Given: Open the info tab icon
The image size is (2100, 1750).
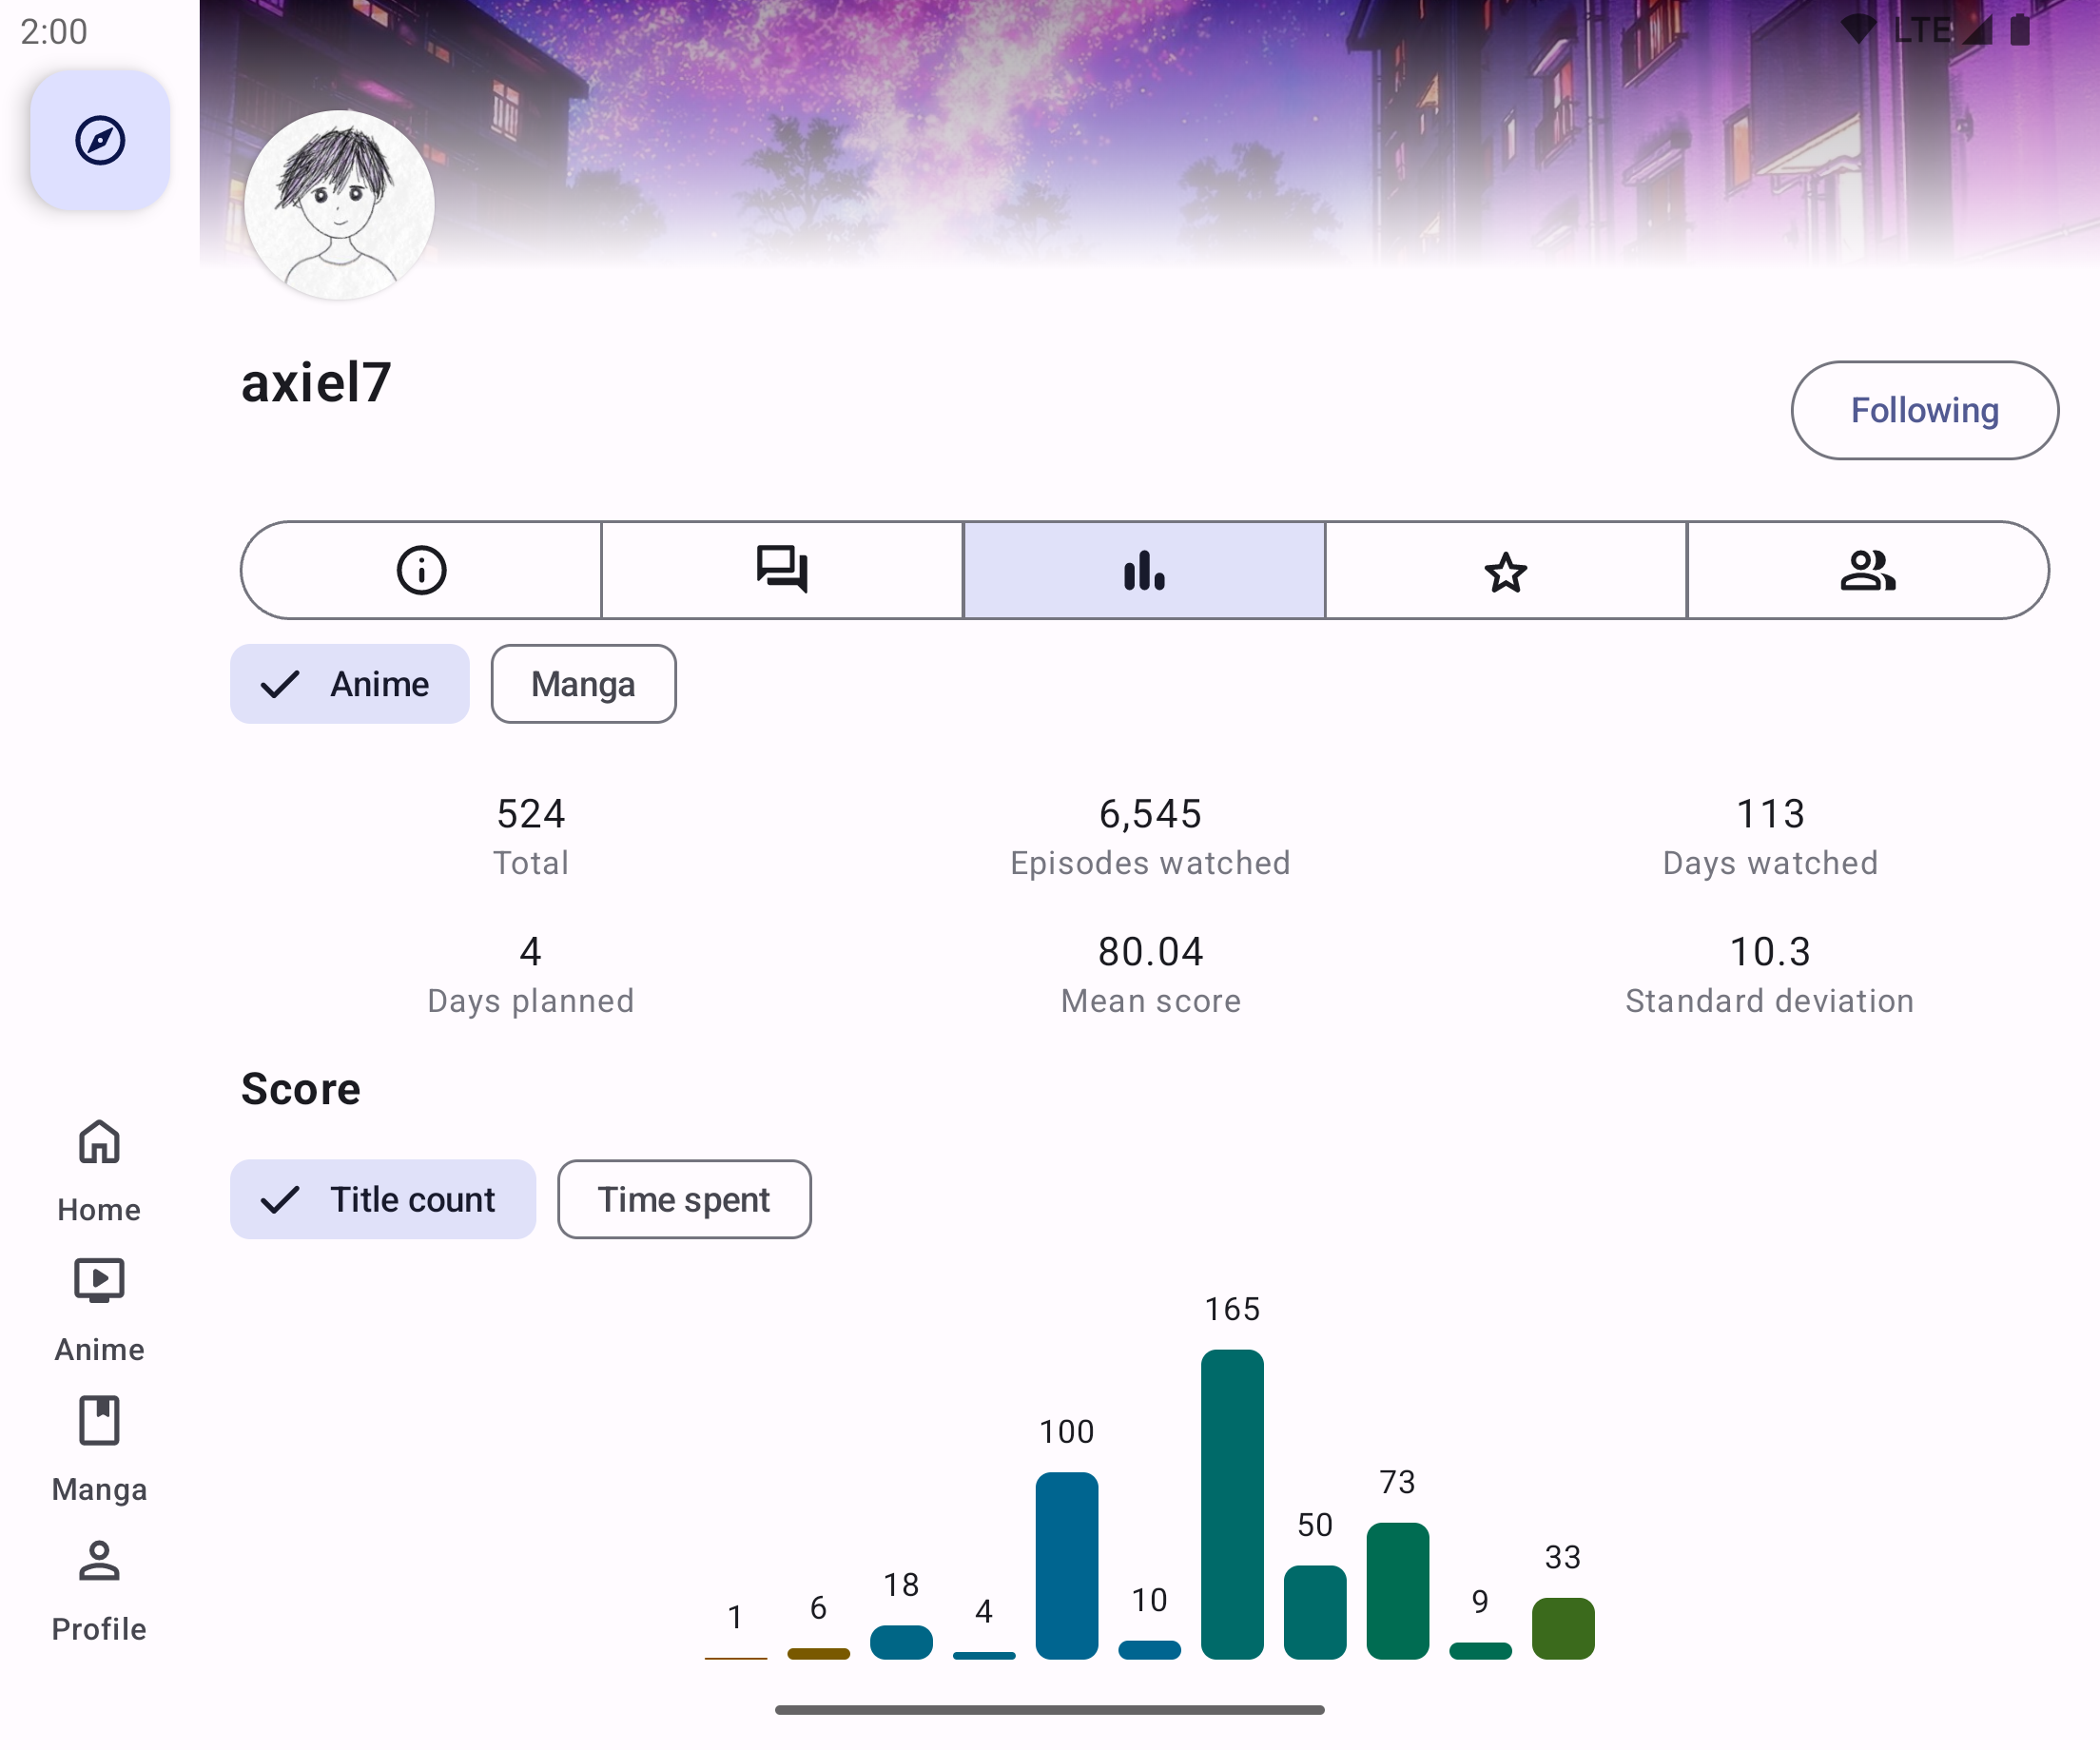Looking at the screenshot, I should [x=421, y=570].
